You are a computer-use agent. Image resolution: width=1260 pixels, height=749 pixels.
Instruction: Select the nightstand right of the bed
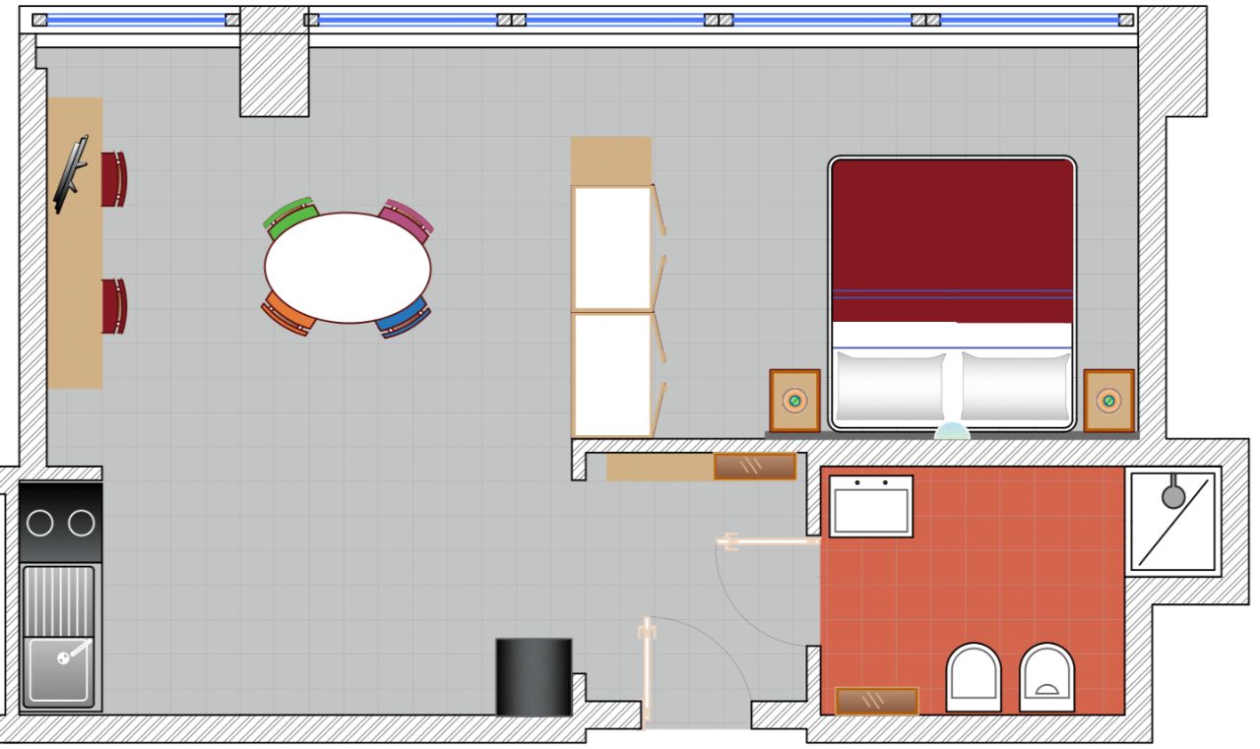click(x=1108, y=401)
